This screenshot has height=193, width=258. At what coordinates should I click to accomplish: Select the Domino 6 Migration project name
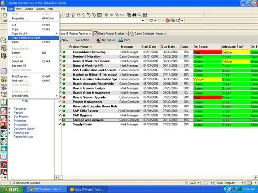coord(87,56)
